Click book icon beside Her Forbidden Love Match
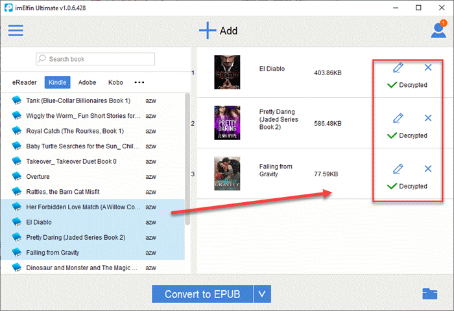454x311 pixels. [17, 207]
